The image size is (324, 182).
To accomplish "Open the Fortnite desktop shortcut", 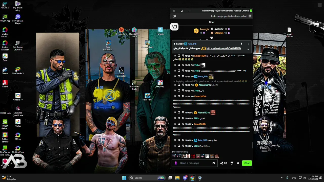I will tap(160, 31).
